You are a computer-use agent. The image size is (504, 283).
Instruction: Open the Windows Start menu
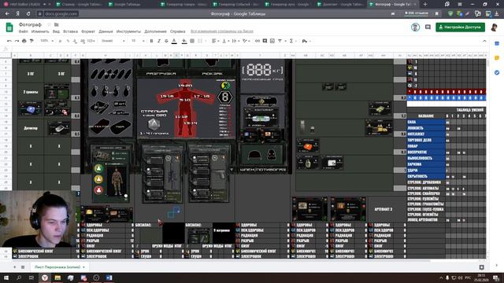(x=6, y=277)
